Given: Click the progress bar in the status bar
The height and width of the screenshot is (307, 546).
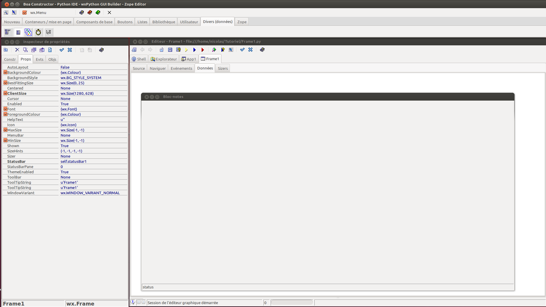Looking at the screenshot, I should tap(292, 303).
